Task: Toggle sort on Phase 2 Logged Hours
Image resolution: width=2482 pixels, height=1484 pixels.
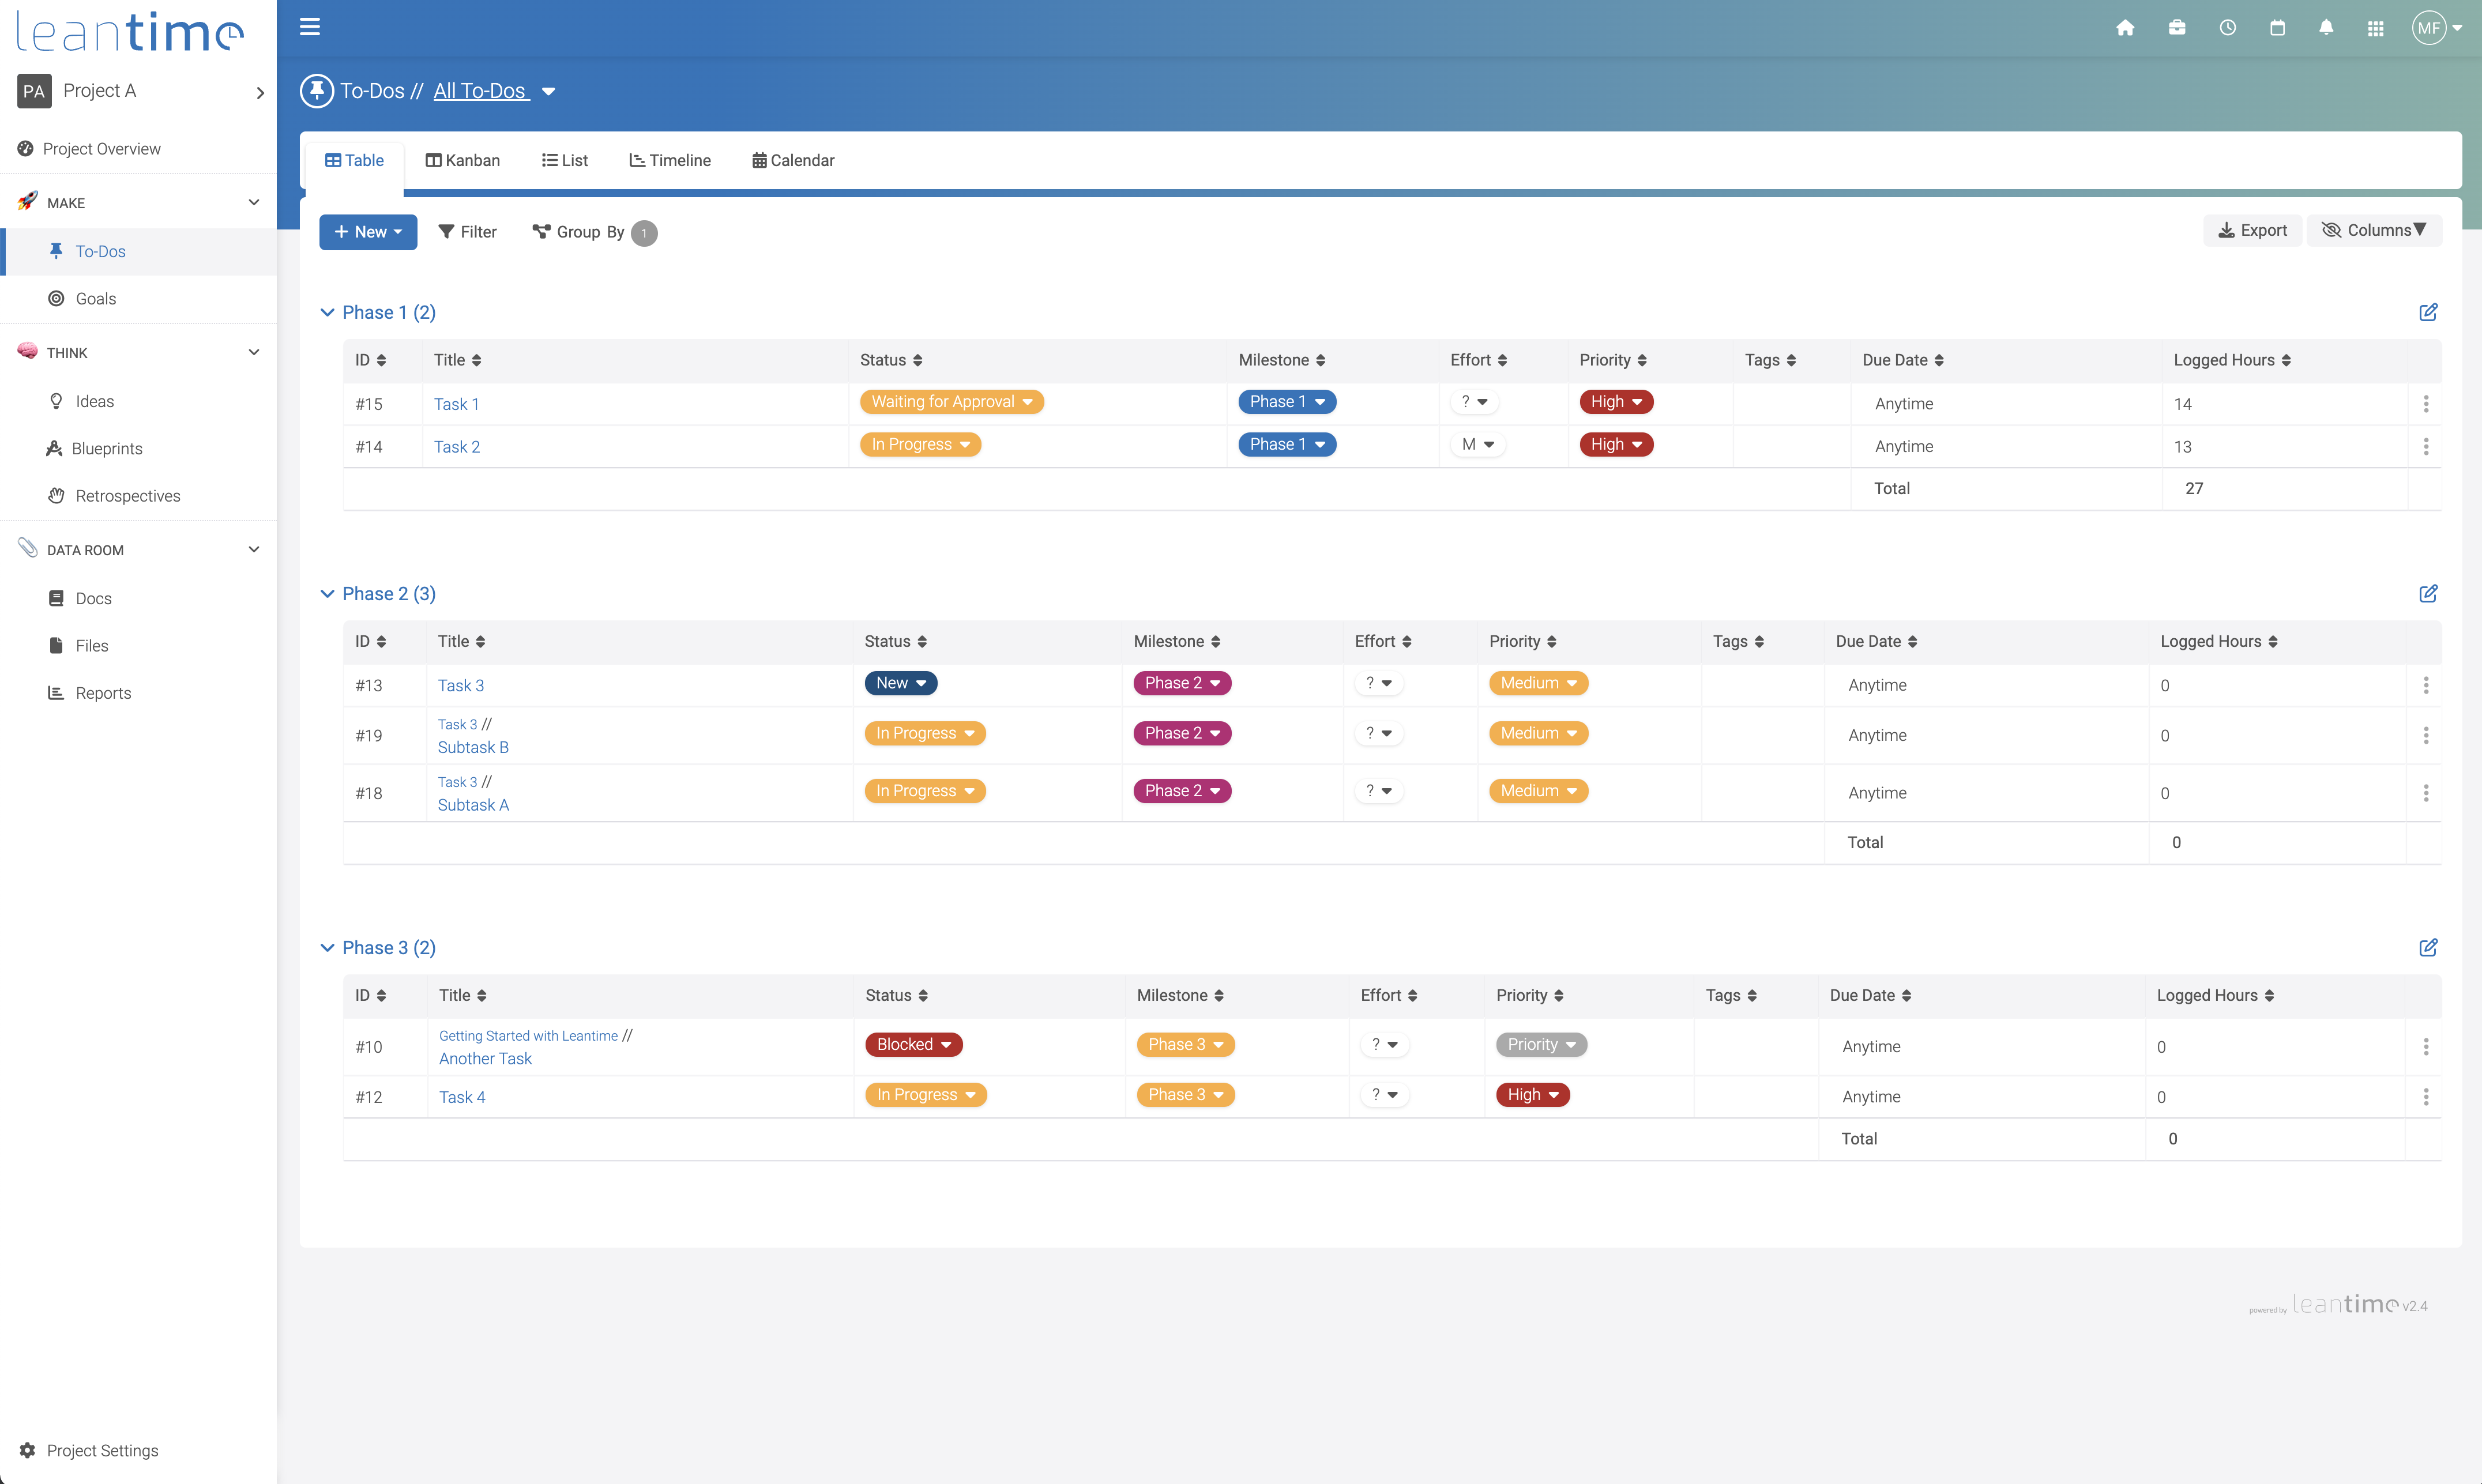Action: 2219,642
